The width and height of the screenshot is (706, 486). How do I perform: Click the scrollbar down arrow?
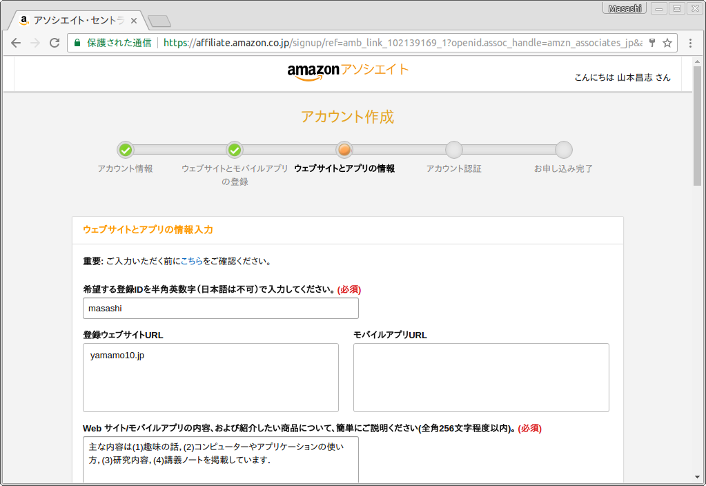(697, 478)
